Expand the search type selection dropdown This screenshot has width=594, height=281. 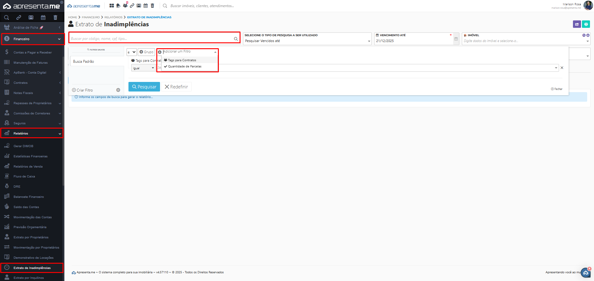coord(307,41)
